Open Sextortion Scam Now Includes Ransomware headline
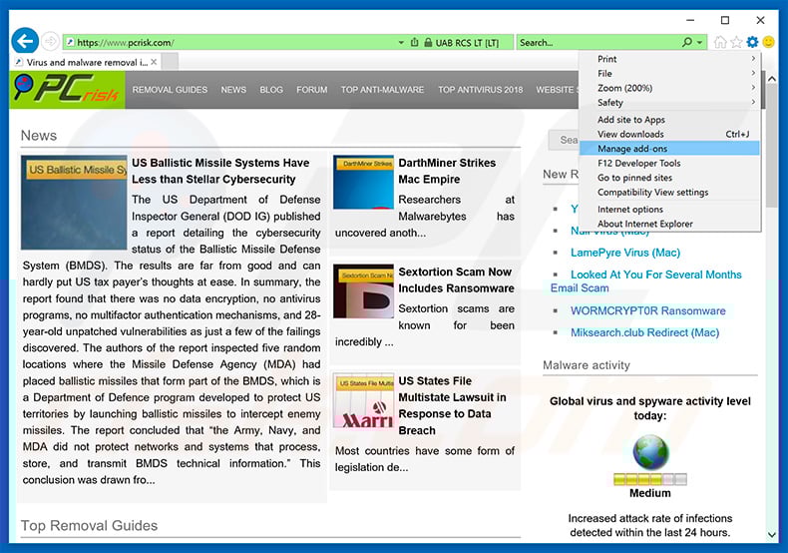This screenshot has height=553, width=788. 456,280
